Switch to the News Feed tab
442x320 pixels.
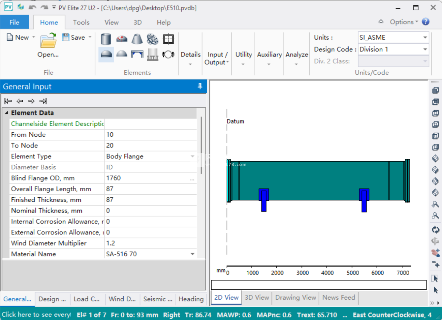click(339, 298)
